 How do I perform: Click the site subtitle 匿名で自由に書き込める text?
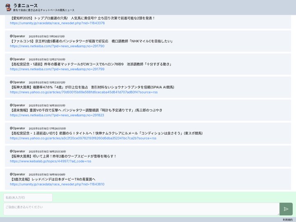click(x=44, y=10)
